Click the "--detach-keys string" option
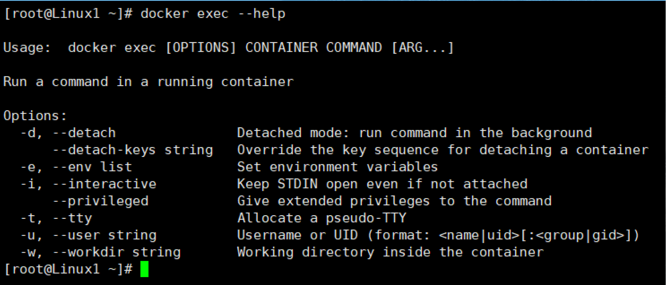Screen dimensions: 666x285 tap(132, 150)
